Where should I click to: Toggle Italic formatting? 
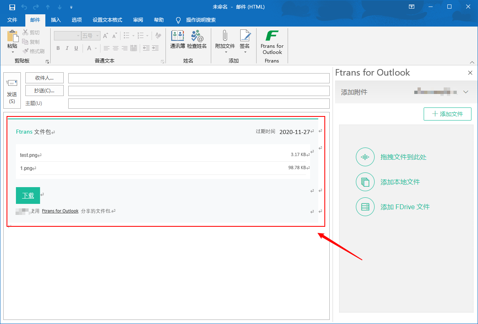click(67, 48)
